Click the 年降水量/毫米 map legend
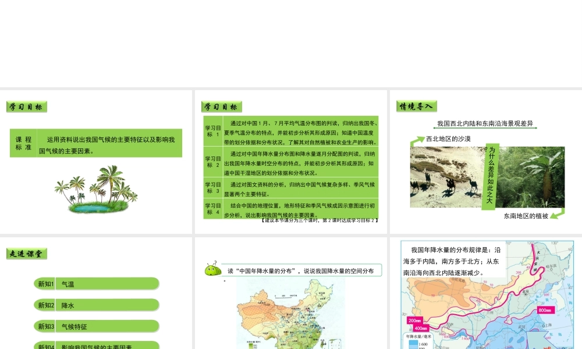 tap(418, 341)
